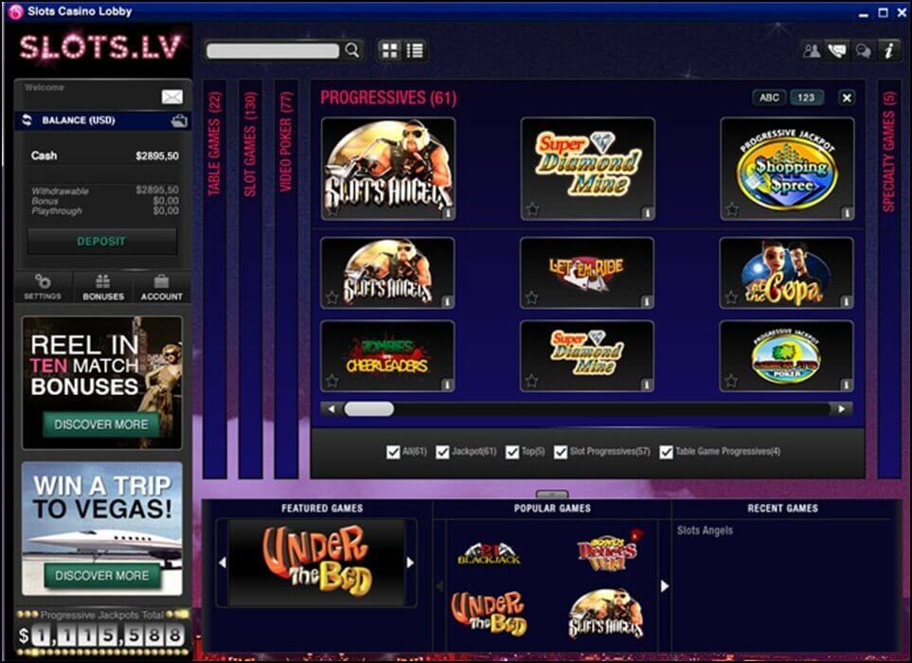
Task: Expand the Specialty Games (5) panel
Action: click(888, 161)
